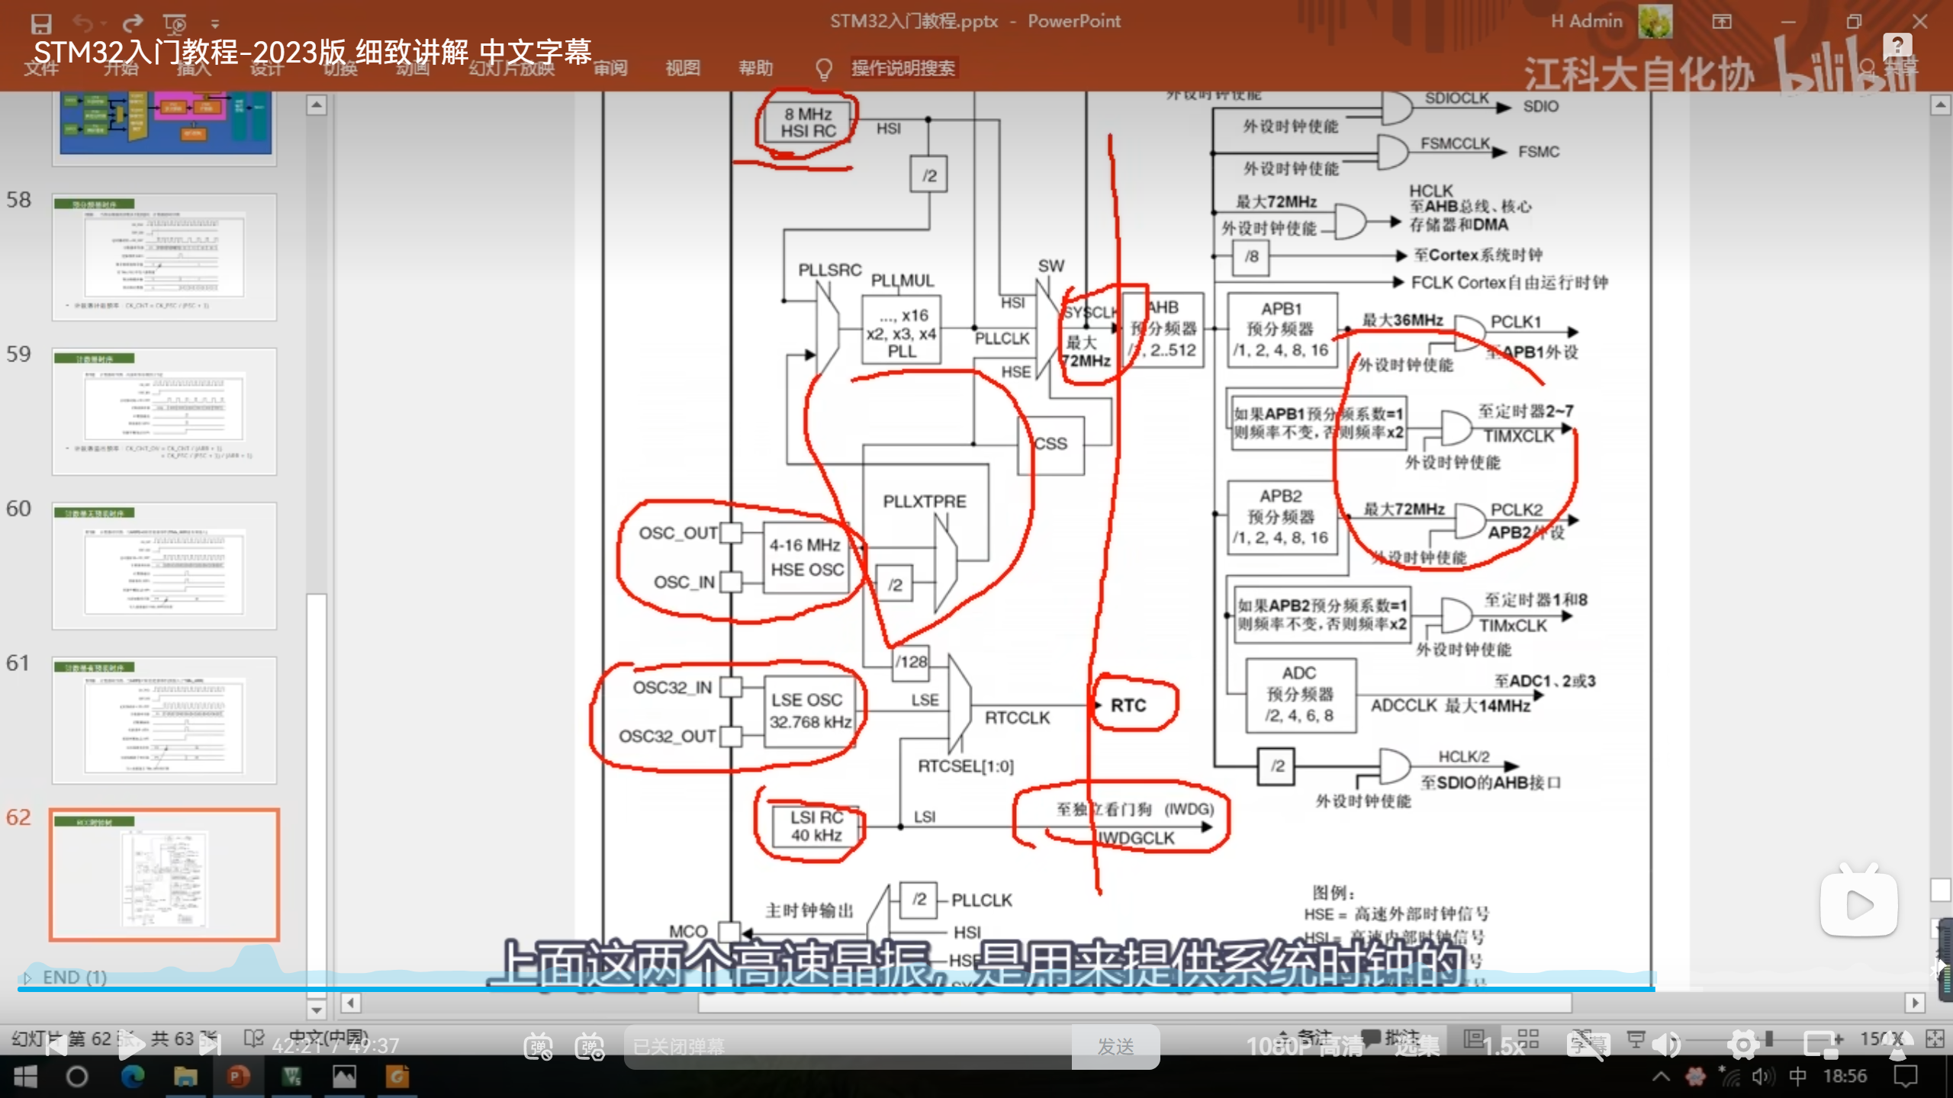Click the Save icon in Quick Access
The width and height of the screenshot is (1953, 1098).
(x=40, y=24)
